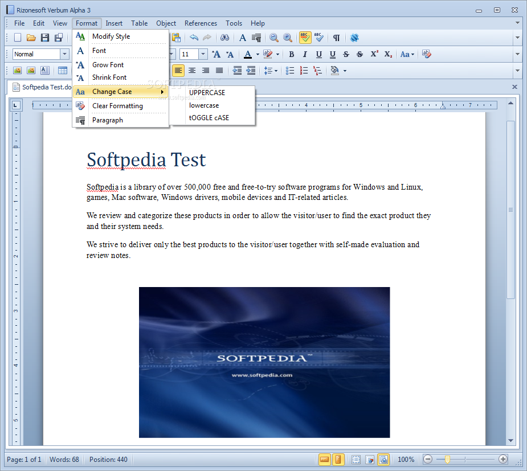
Task: Toggle Superscript formatting
Action: [x=374, y=54]
